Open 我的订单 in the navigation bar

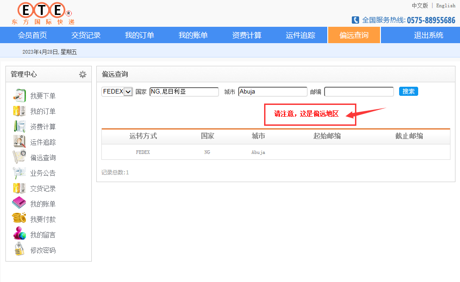[140, 35]
